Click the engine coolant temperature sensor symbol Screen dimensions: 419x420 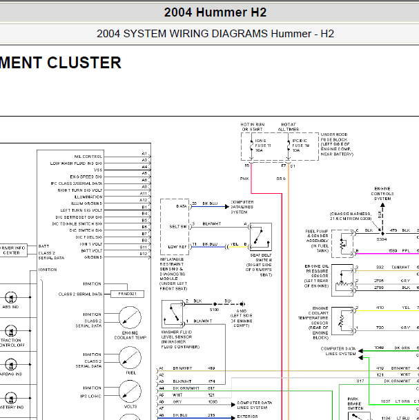342,321
